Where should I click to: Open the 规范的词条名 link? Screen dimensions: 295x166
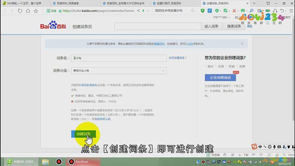click(89, 85)
